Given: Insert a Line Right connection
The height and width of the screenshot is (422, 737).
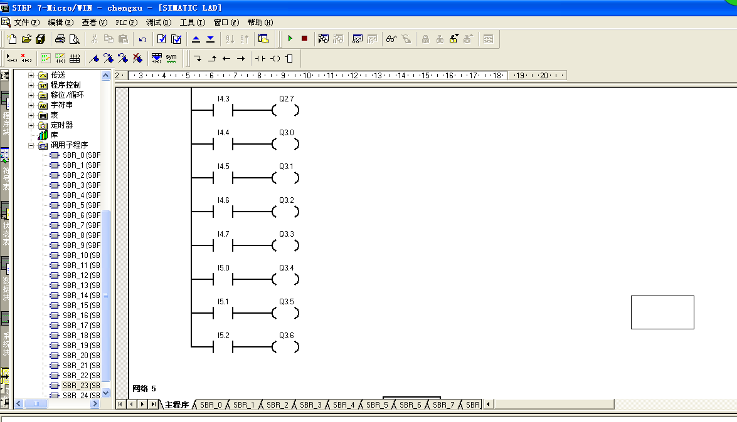Looking at the screenshot, I should 241,59.
